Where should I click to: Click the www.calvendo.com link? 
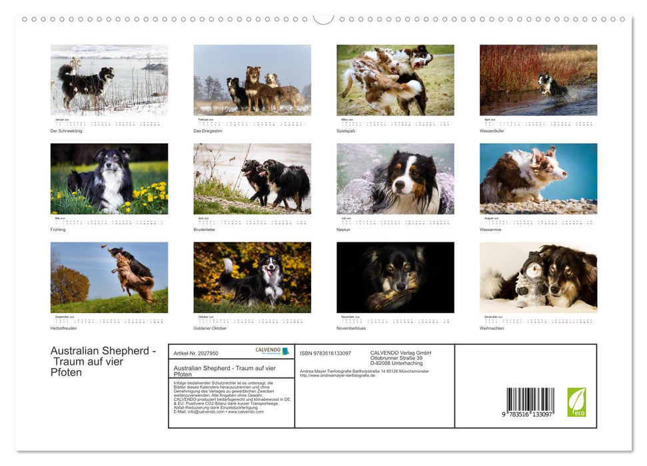pos(246,412)
